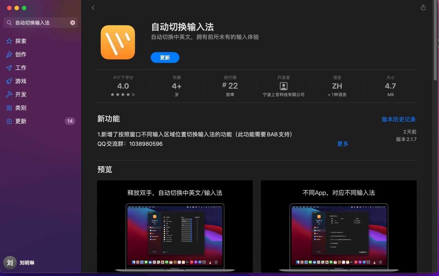
Task: Click the app title 自动切换输入法
Action: coord(182,27)
